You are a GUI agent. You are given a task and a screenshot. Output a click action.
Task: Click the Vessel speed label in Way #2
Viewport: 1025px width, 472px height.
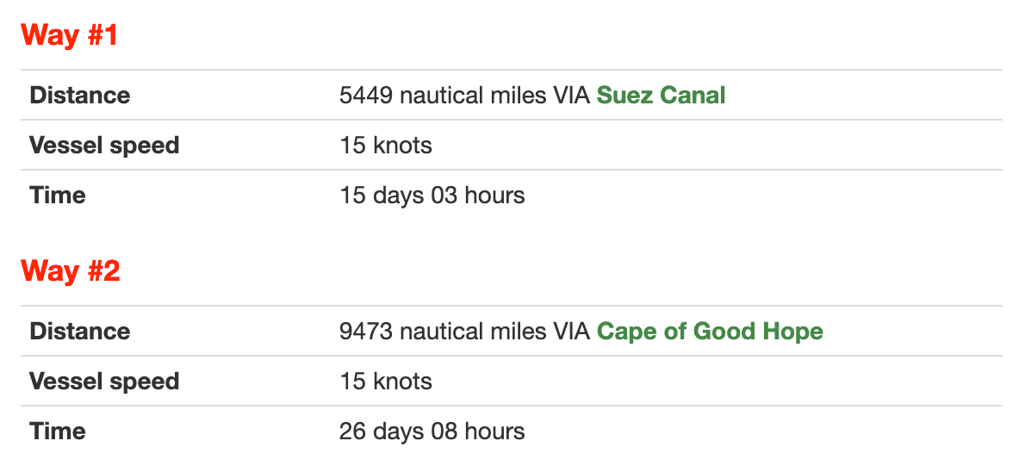click(104, 381)
